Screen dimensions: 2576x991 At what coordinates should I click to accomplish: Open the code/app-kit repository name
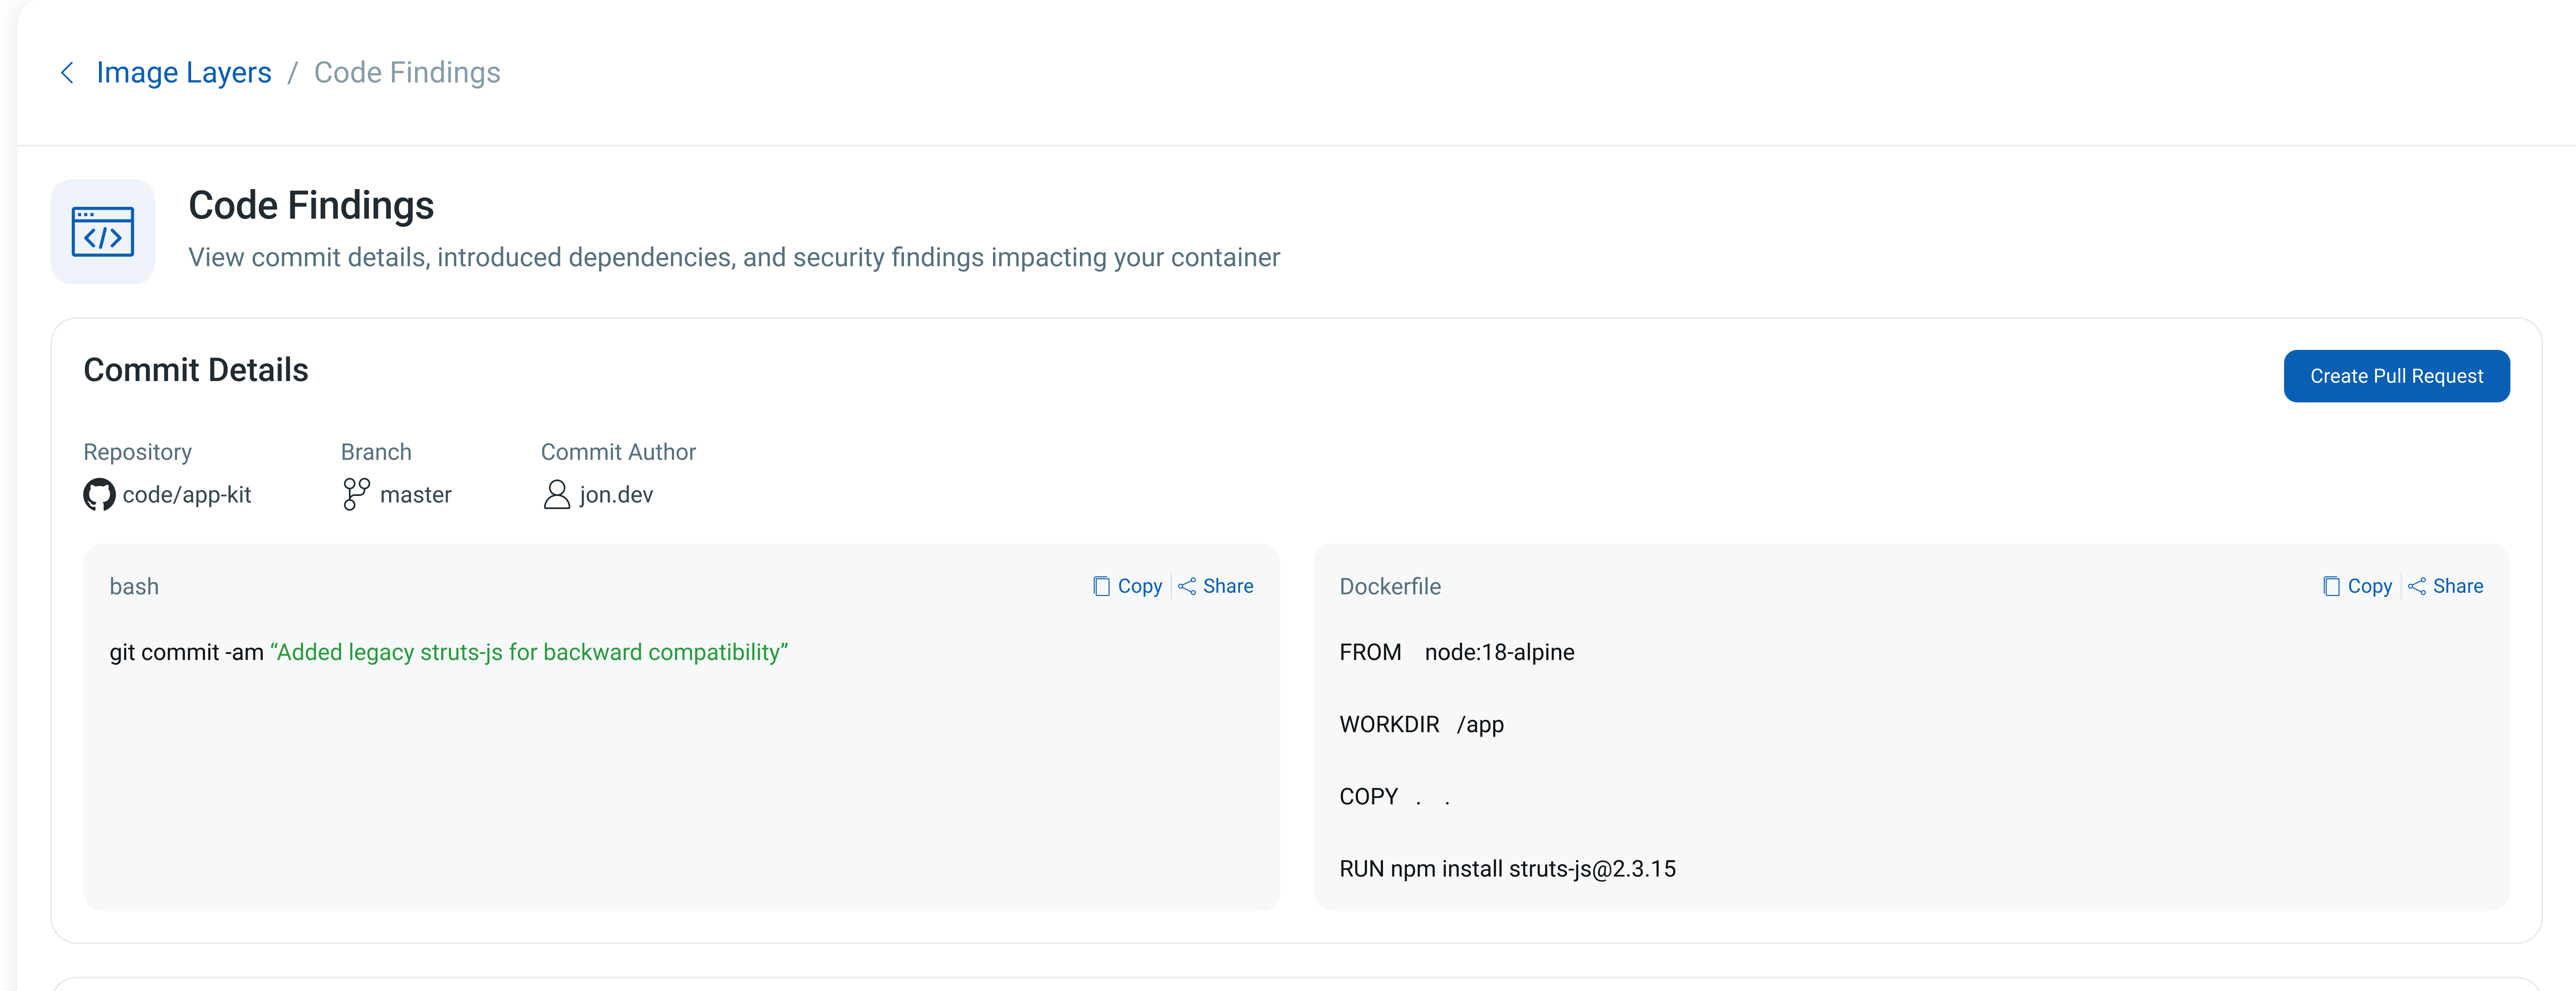[x=186, y=495]
